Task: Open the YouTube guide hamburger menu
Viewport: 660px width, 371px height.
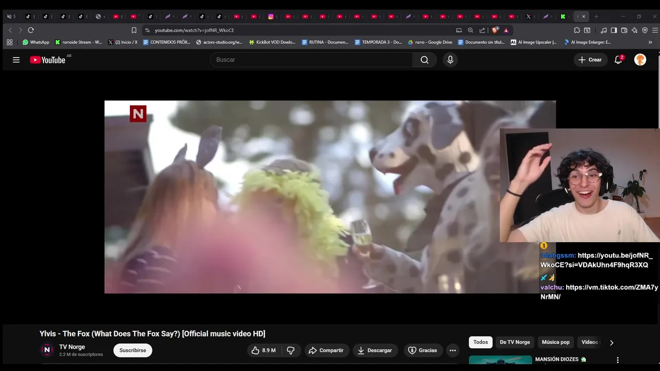Action: coord(16,60)
